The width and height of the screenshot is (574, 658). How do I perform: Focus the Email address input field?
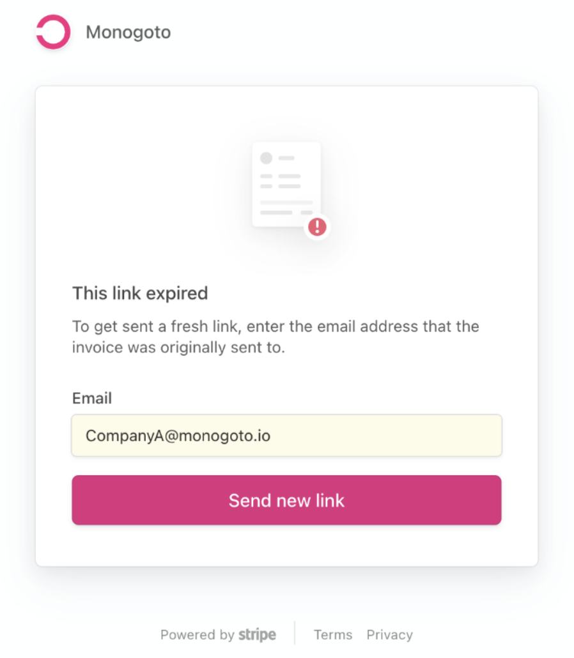tap(286, 436)
